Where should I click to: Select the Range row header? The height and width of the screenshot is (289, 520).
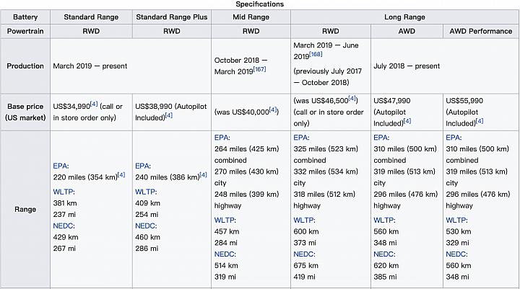click(25, 209)
